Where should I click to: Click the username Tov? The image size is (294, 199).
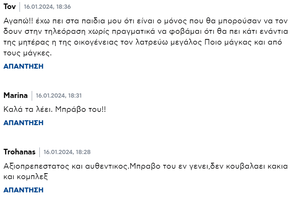coord(9,7)
